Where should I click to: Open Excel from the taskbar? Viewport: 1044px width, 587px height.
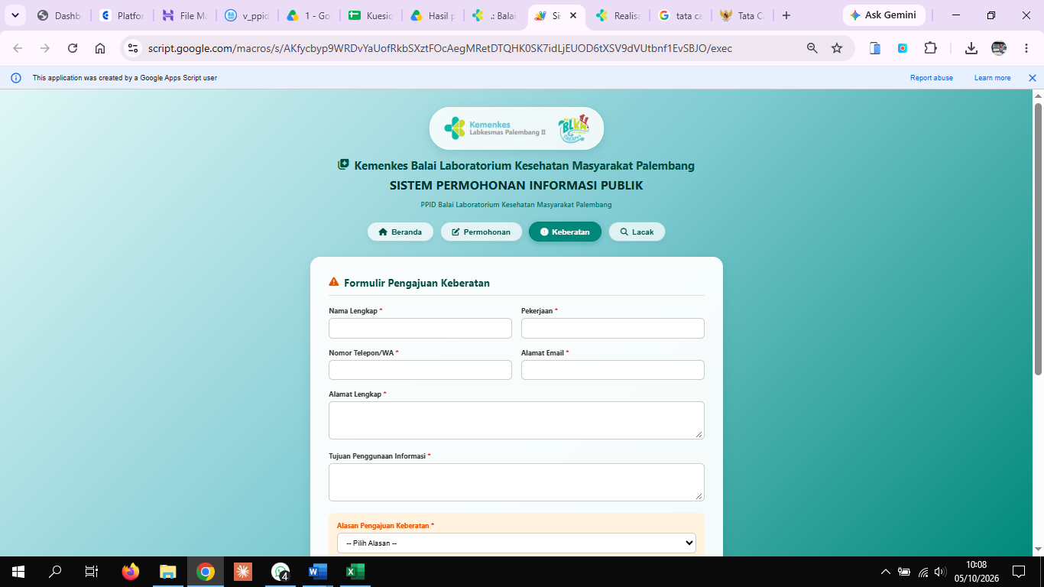point(355,571)
